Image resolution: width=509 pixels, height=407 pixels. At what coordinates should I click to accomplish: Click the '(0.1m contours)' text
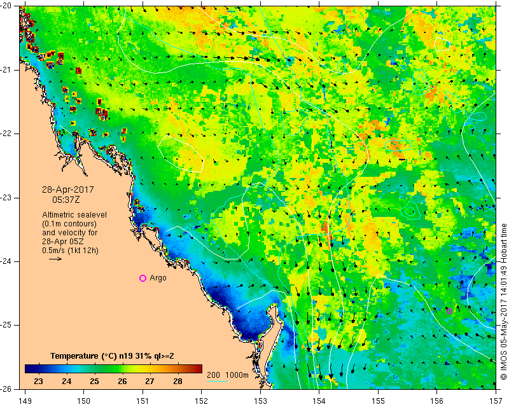69,224
